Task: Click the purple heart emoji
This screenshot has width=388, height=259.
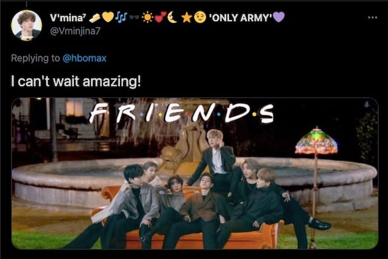Action: [x=279, y=18]
